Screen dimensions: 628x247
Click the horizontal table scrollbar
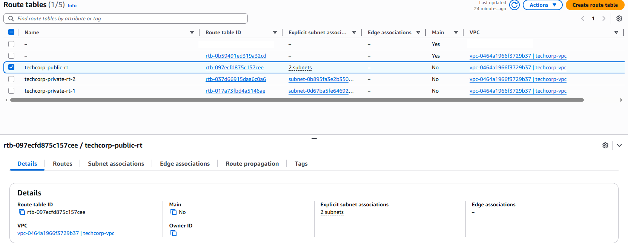pyautogui.click(x=297, y=100)
